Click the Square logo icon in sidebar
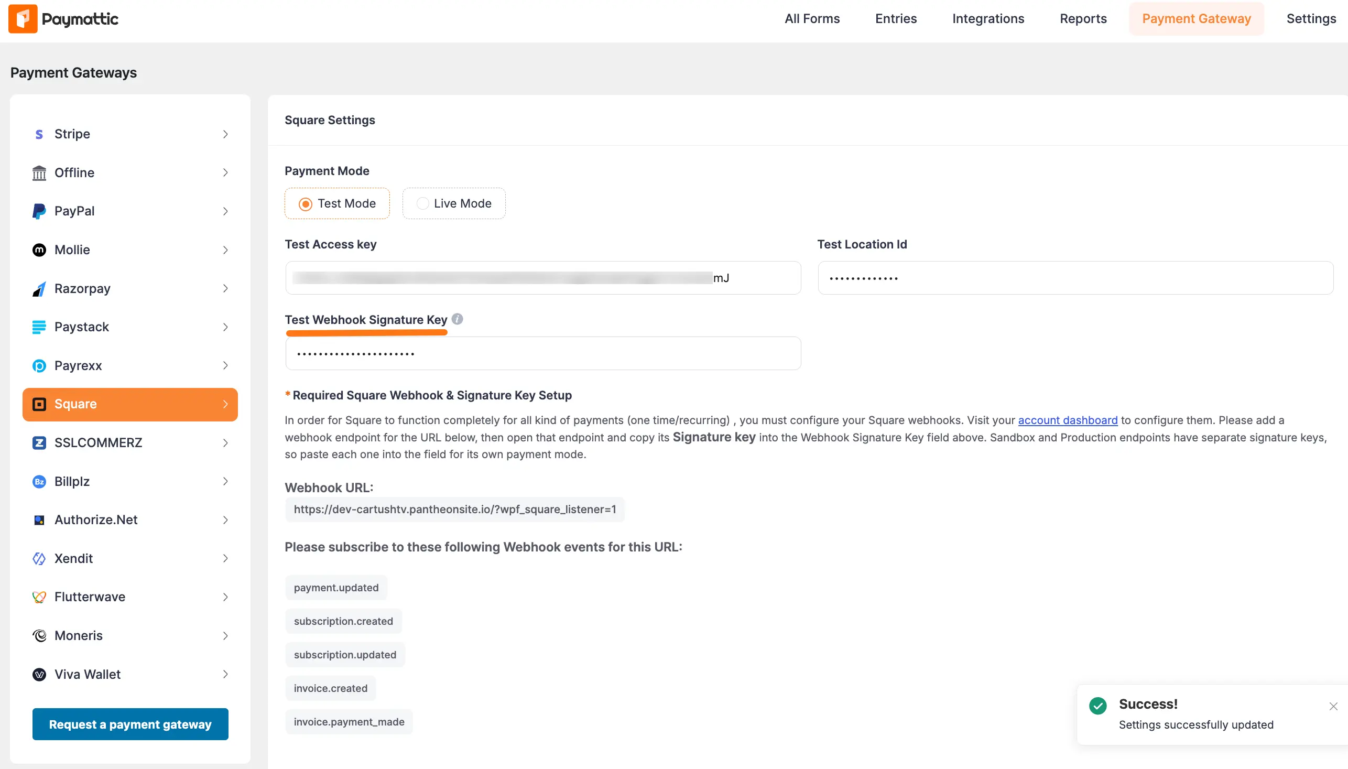Image resolution: width=1348 pixels, height=769 pixels. pos(39,405)
